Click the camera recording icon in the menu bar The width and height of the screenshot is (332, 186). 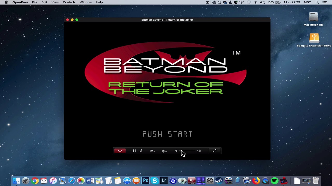coord(208,2)
